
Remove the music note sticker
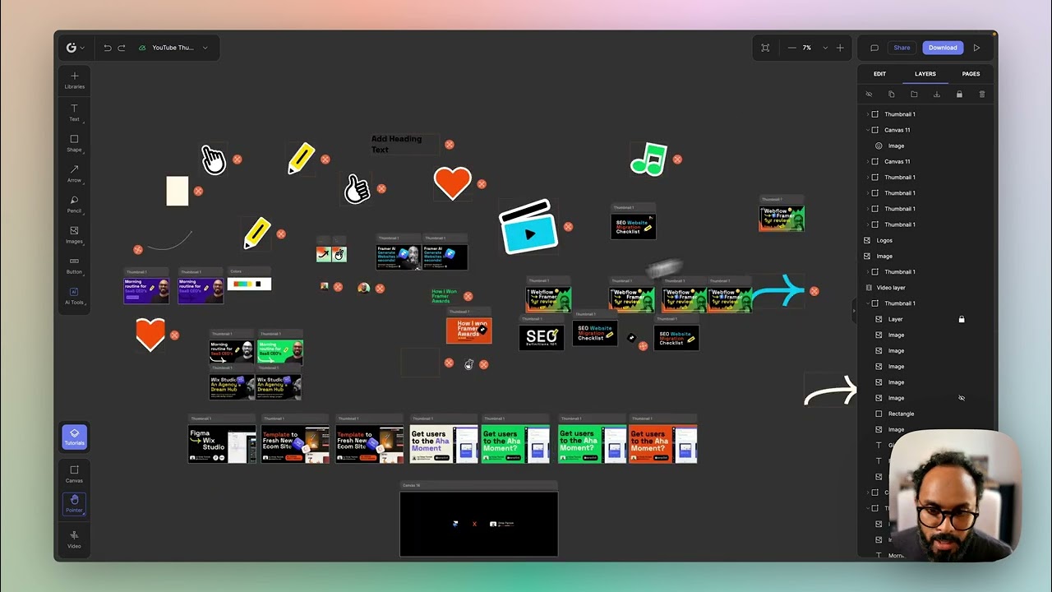tap(677, 160)
